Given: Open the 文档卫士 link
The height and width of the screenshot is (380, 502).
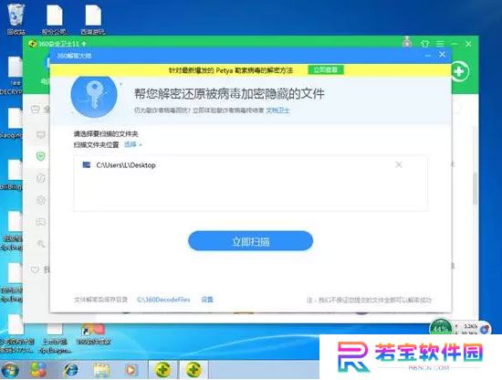Looking at the screenshot, I should click(277, 111).
